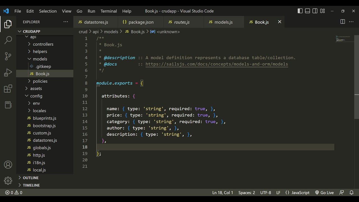Toggle the primary side bar layout button

[x=300, y=11]
